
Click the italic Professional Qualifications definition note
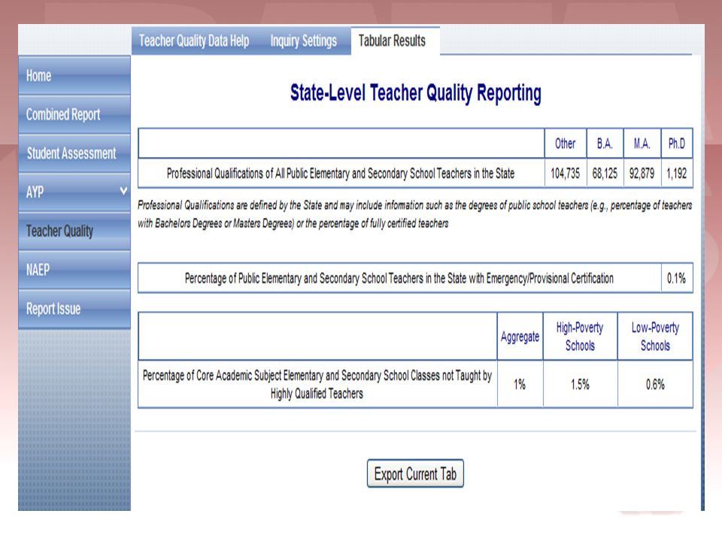(x=414, y=214)
